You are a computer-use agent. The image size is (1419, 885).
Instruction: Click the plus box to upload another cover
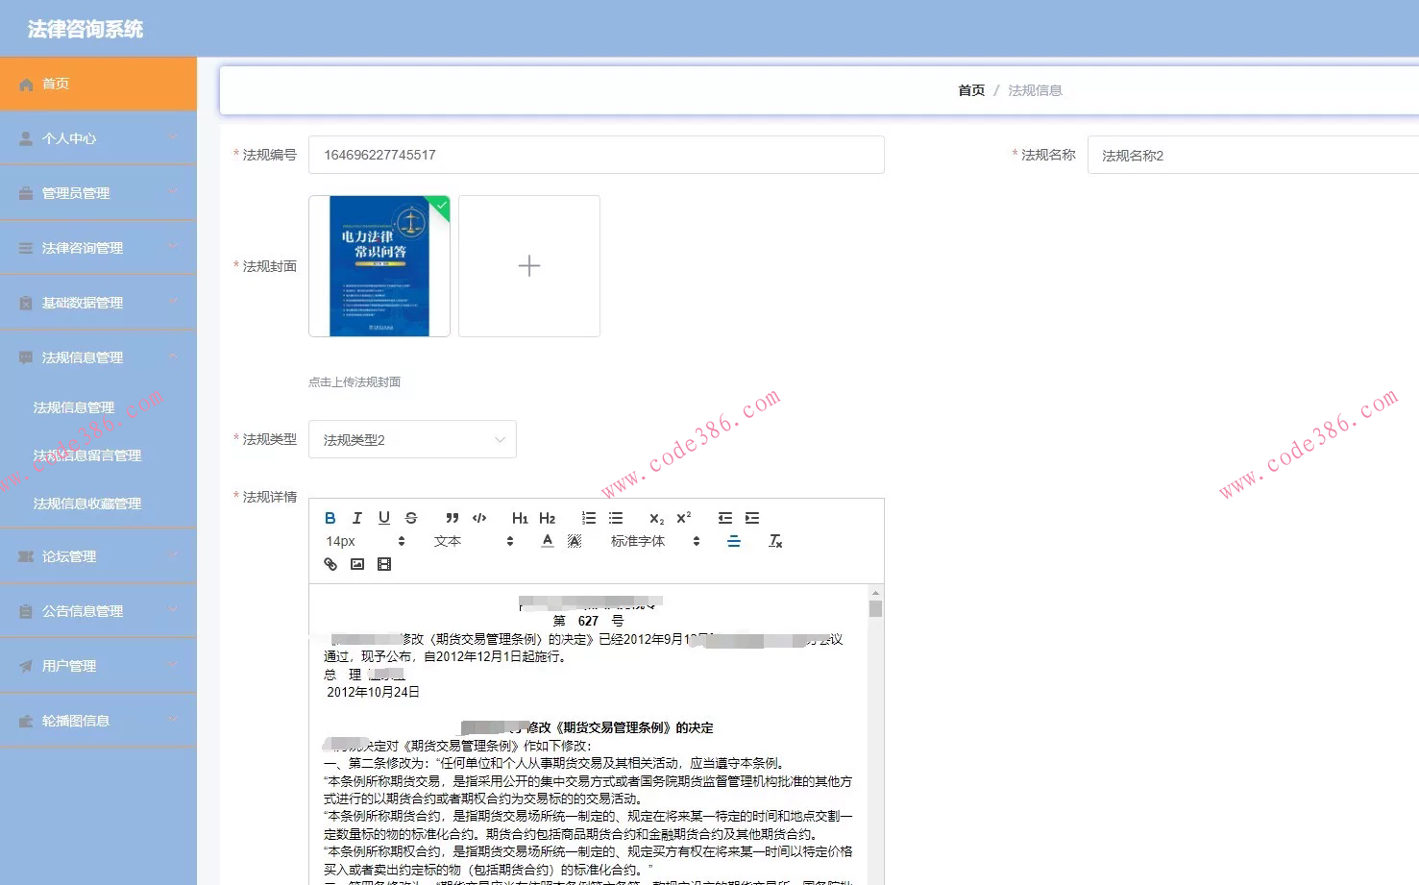pos(528,266)
